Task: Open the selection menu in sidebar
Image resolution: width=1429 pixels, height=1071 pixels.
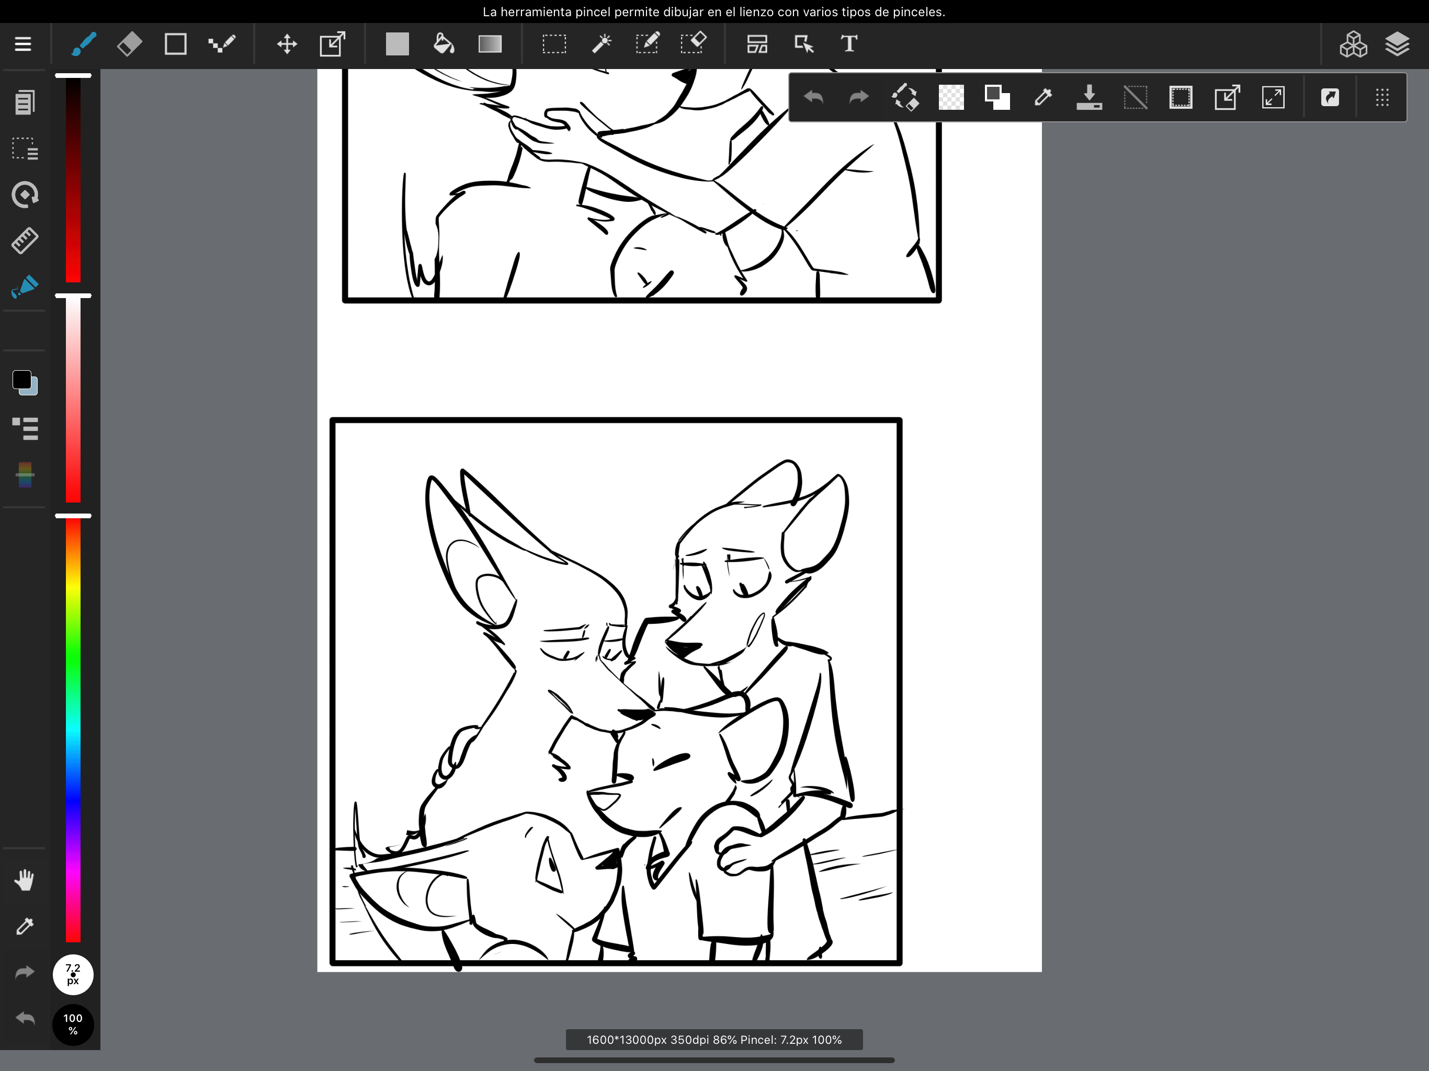Action: pos(25,149)
